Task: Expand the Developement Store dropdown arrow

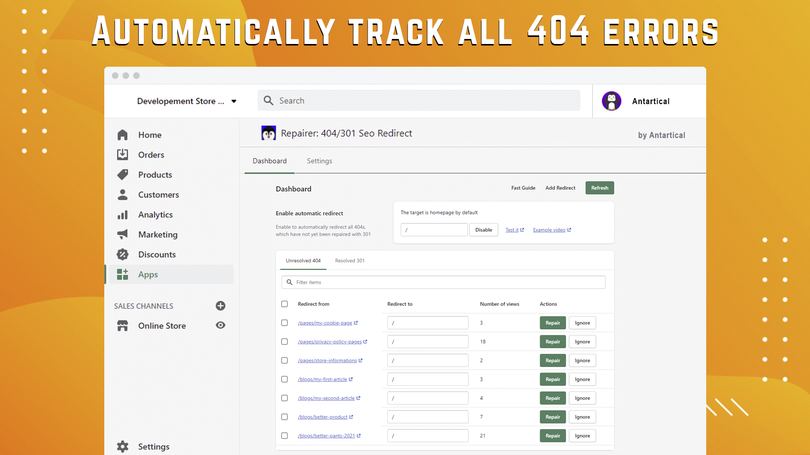Action: pyautogui.click(x=234, y=101)
